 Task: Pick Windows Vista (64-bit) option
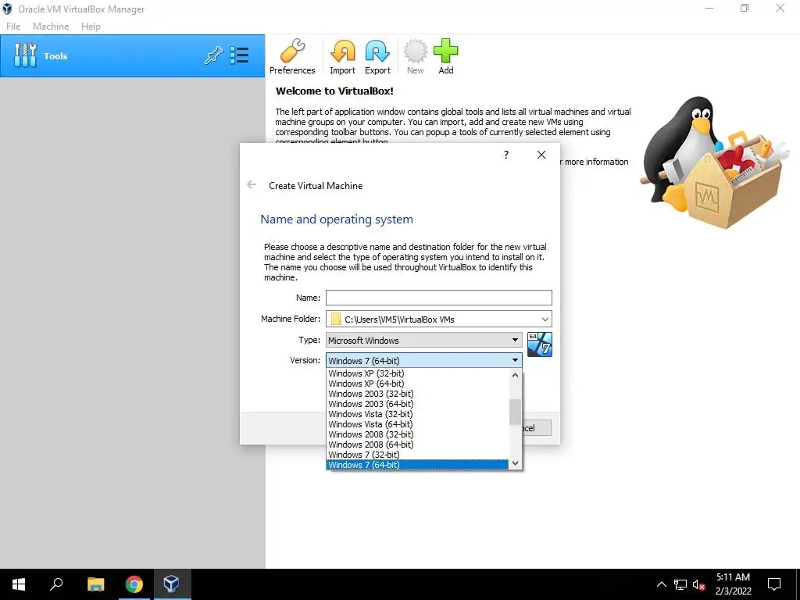point(418,424)
